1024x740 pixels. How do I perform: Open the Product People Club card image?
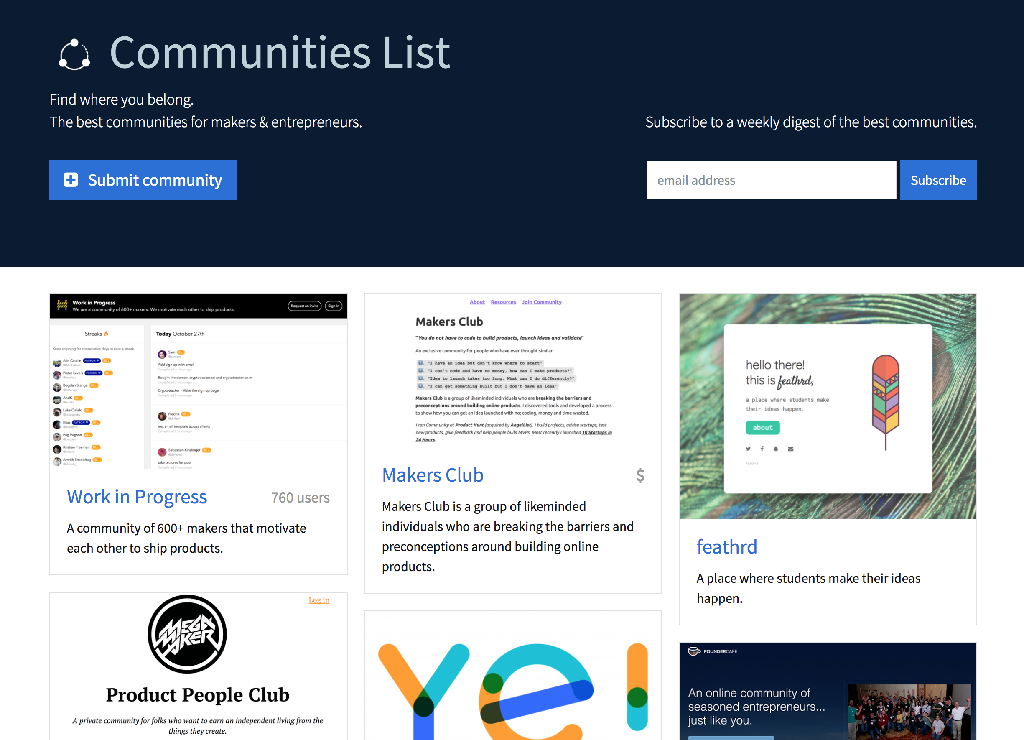click(x=199, y=666)
